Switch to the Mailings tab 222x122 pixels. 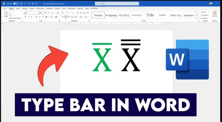coord(50,8)
